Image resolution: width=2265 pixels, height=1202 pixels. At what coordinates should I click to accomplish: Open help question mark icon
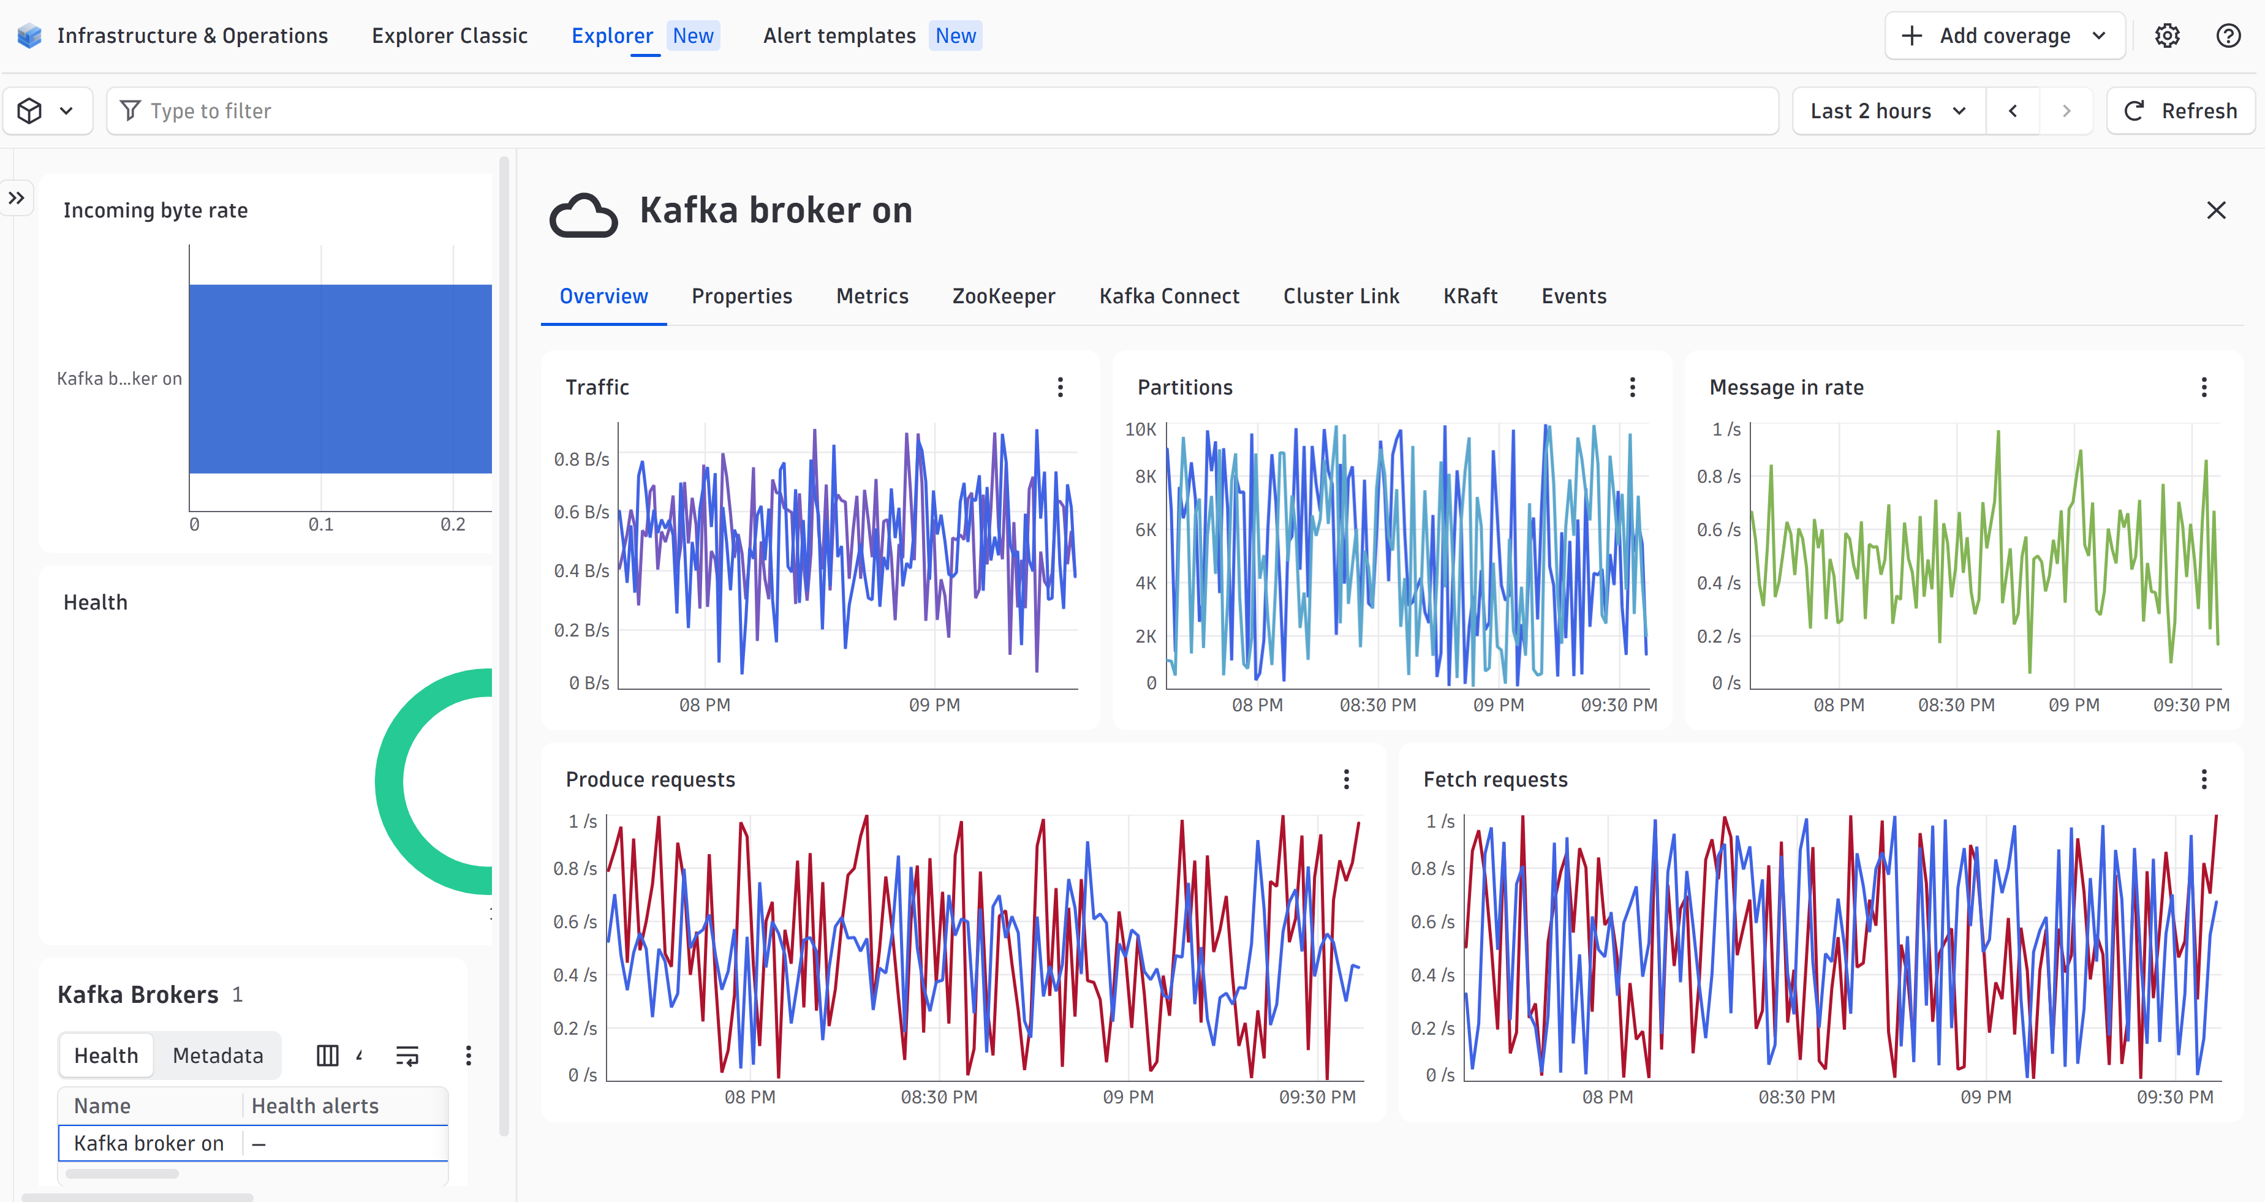[x=2228, y=36]
